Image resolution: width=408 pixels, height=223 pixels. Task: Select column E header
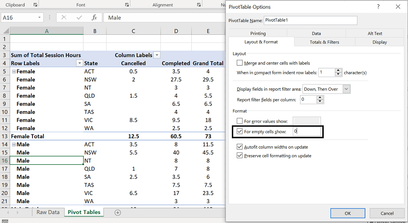tap(208, 31)
